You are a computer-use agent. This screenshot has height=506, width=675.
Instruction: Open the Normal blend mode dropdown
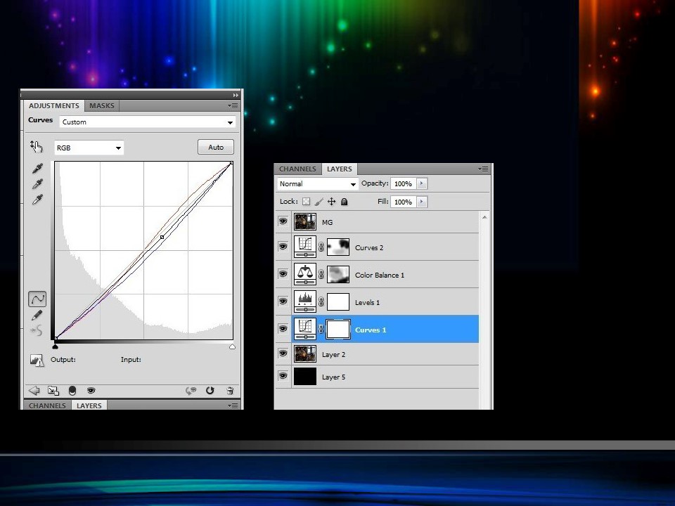coord(317,183)
